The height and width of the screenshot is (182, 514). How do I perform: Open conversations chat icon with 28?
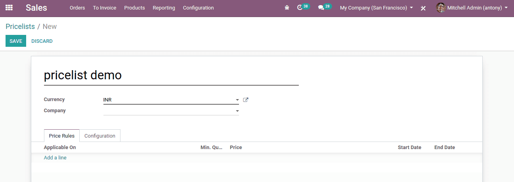pyautogui.click(x=325, y=7)
